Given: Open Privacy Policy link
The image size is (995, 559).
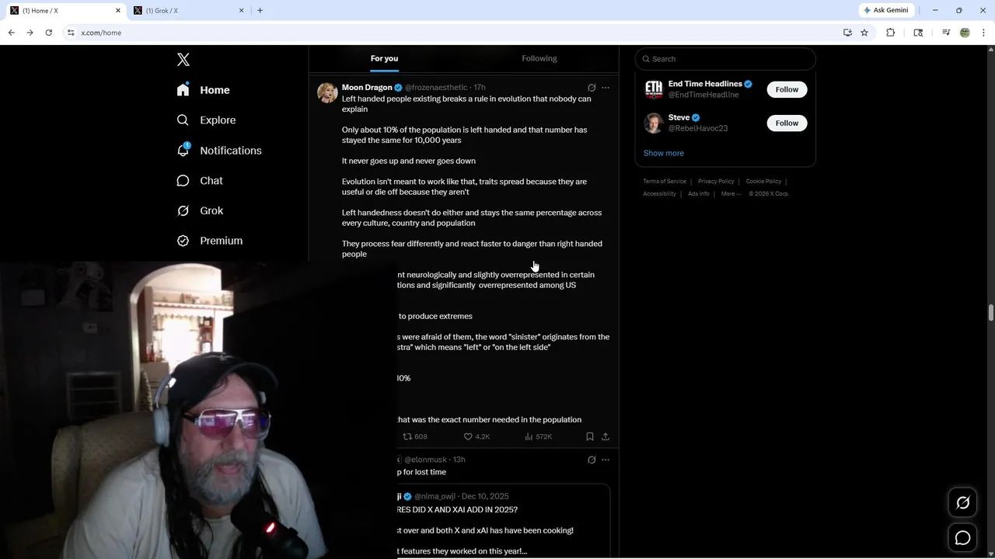Looking at the screenshot, I should [716, 182].
